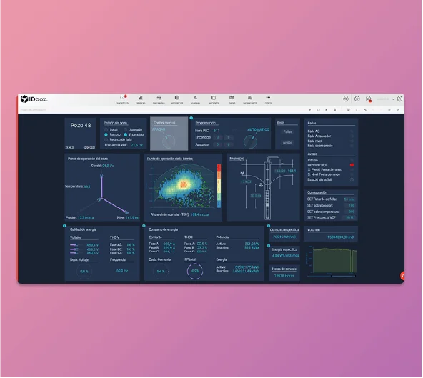Open the user avatar icon at top right
Viewport: 423px width, 378px height.
point(400,99)
